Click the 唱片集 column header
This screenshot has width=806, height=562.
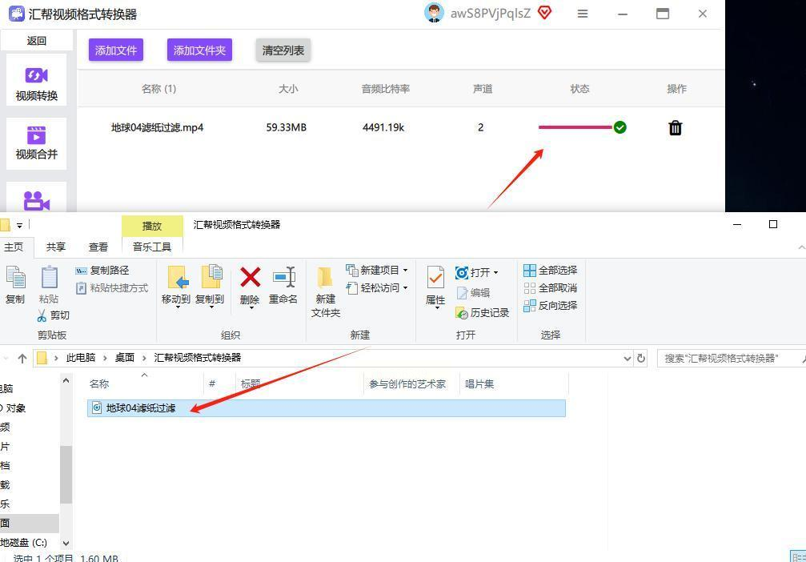pyautogui.click(x=479, y=384)
